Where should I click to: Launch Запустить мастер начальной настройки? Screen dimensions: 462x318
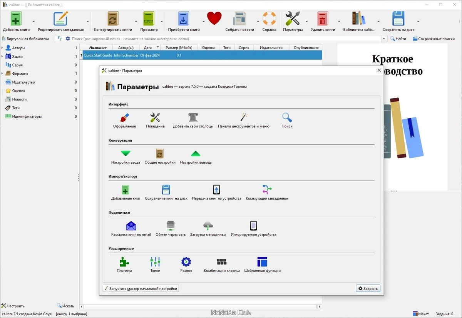click(141, 288)
